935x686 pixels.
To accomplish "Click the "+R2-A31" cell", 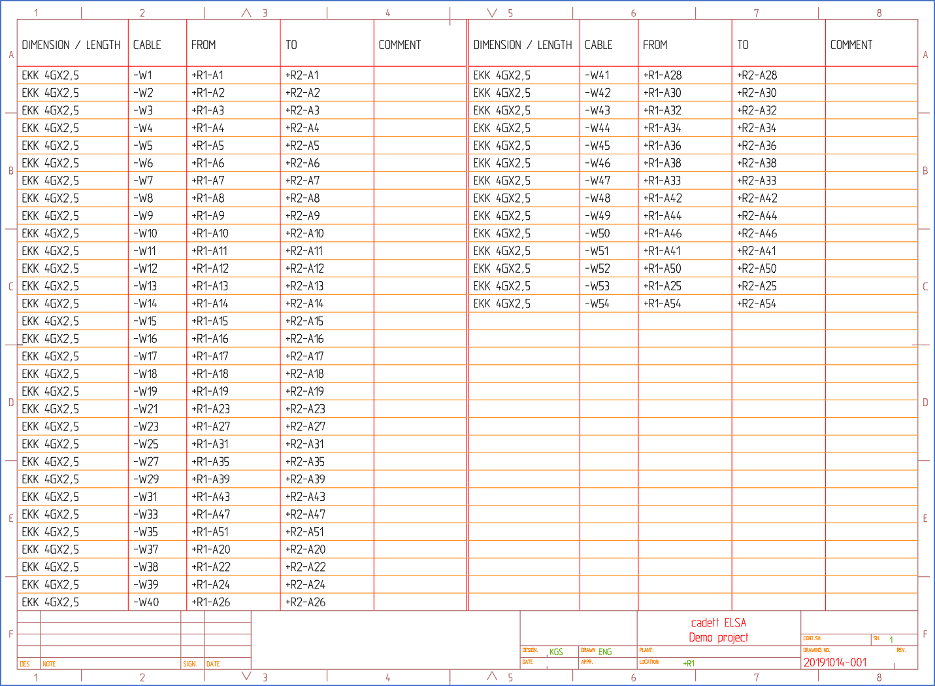I will (304, 445).
